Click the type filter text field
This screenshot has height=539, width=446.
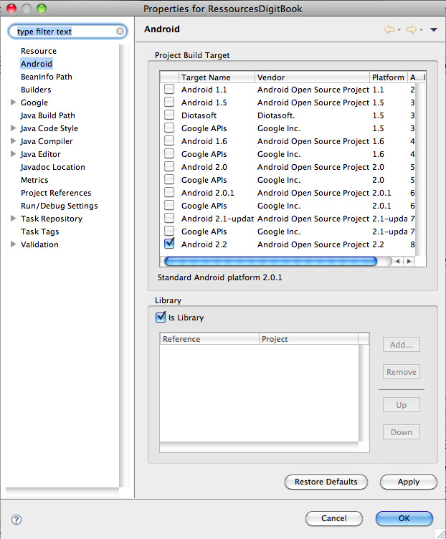click(65, 32)
